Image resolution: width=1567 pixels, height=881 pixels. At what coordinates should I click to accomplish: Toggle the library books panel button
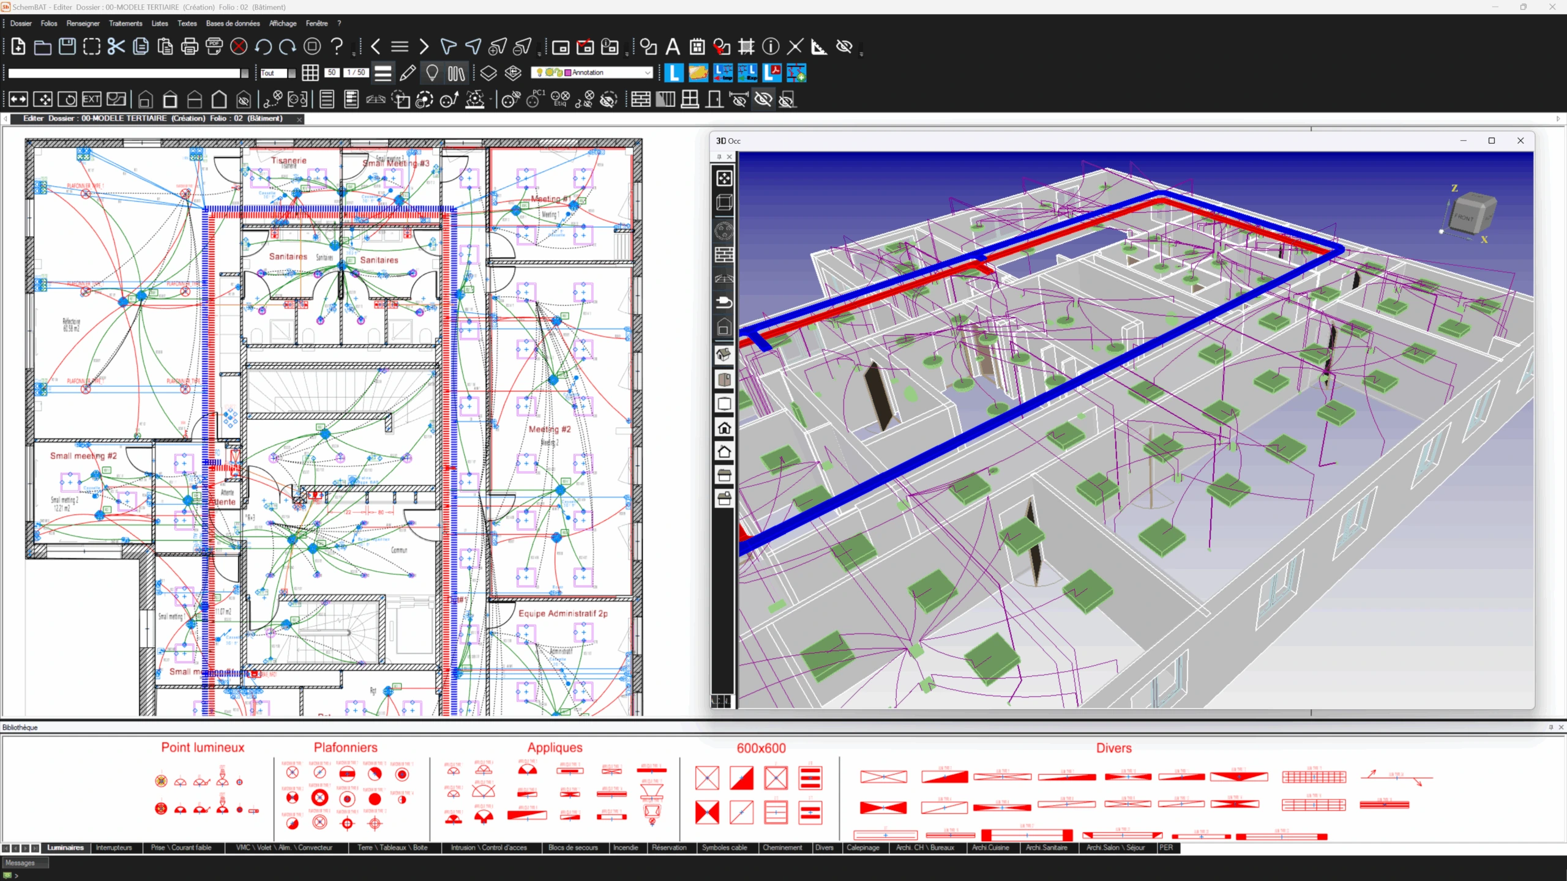tap(457, 73)
